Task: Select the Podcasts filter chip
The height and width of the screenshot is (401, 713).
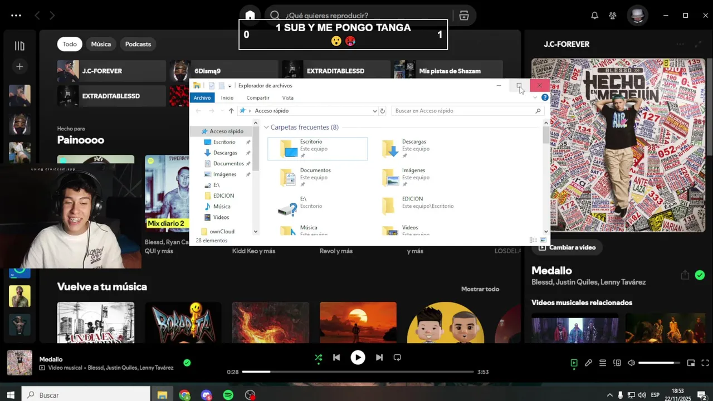Action: point(138,44)
